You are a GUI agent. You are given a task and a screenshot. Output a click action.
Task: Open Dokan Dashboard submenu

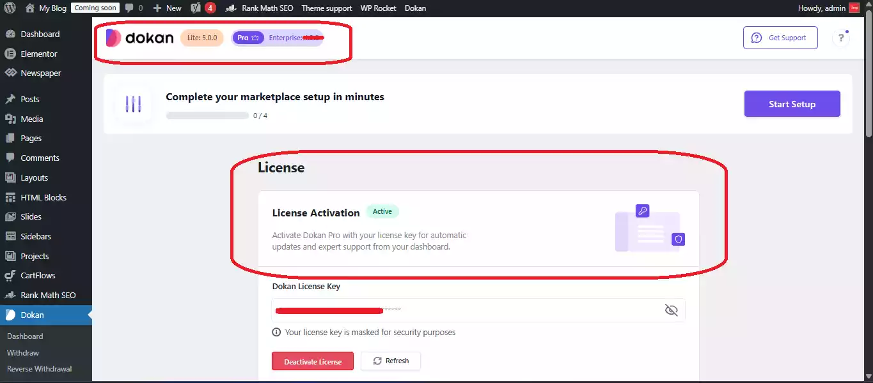coord(25,336)
